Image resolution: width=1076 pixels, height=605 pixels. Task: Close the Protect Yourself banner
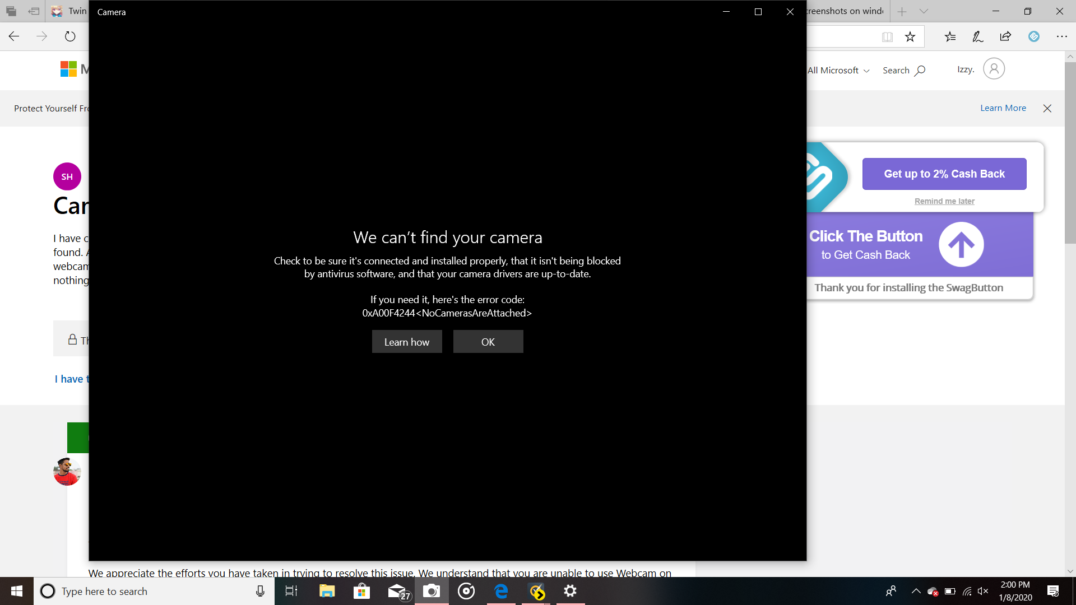pos(1047,109)
